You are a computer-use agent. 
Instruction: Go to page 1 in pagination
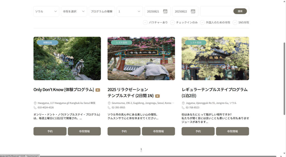[141, 149]
